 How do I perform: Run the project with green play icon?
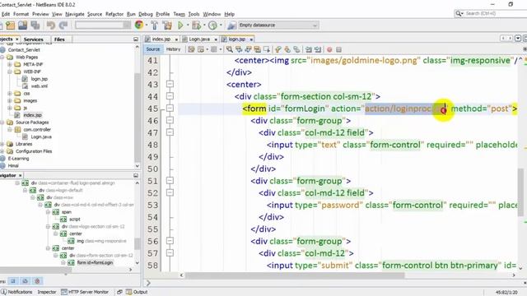(x=181, y=25)
